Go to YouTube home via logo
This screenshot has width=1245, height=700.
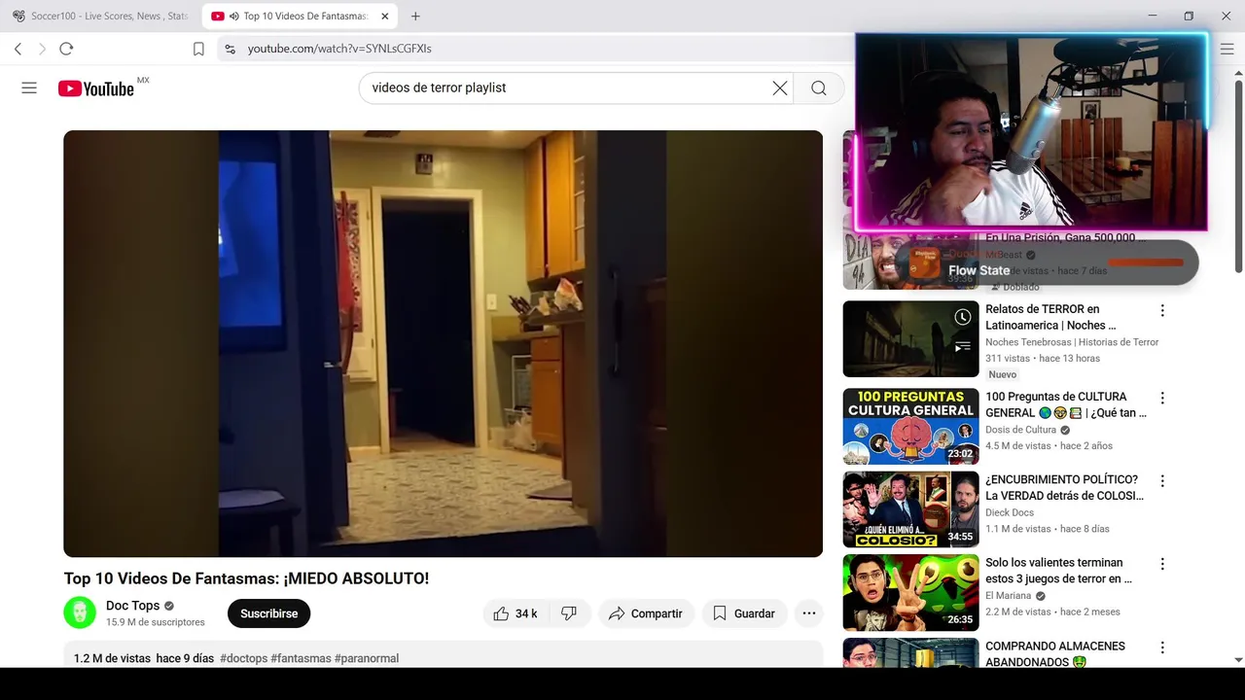pos(96,88)
